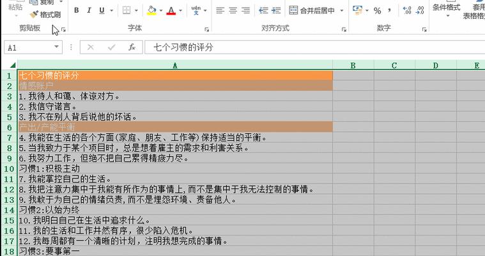The height and width of the screenshot is (256, 485).
Task: Open 合并后居中 dropdown arrow
Action: pyautogui.click(x=342, y=10)
